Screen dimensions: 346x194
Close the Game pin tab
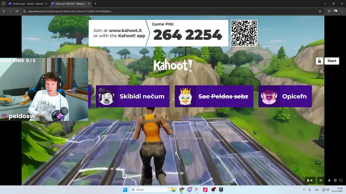[89, 4]
